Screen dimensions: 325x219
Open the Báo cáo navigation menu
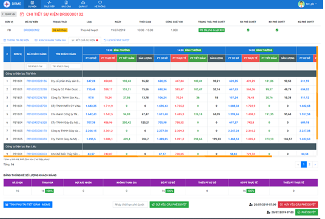66,4
